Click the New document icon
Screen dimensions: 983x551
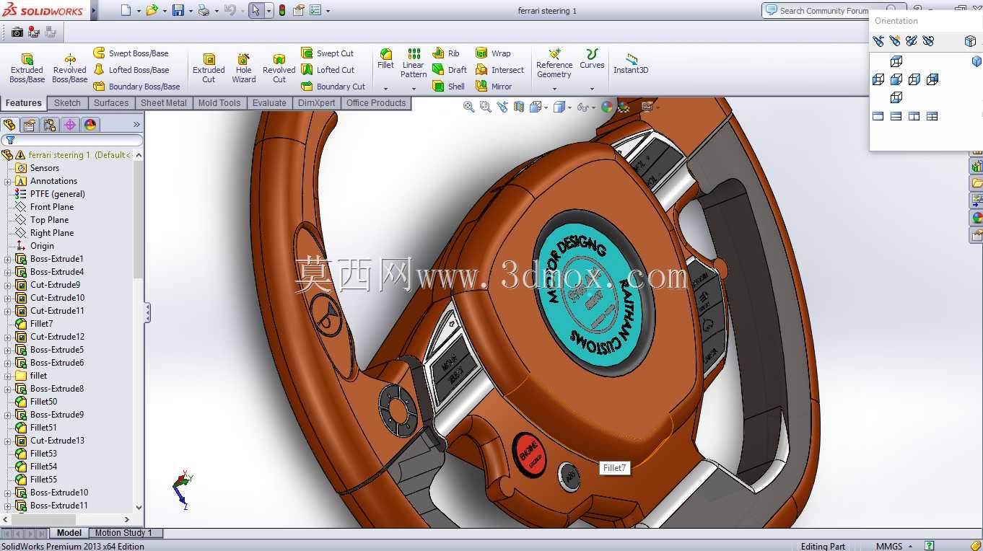coord(126,10)
